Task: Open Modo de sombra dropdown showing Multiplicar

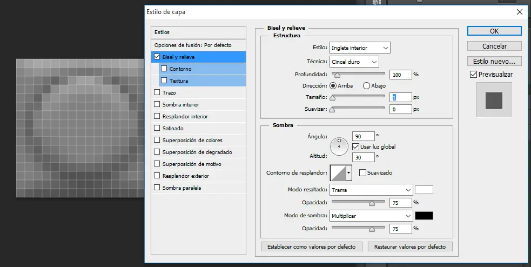Action: tap(371, 216)
